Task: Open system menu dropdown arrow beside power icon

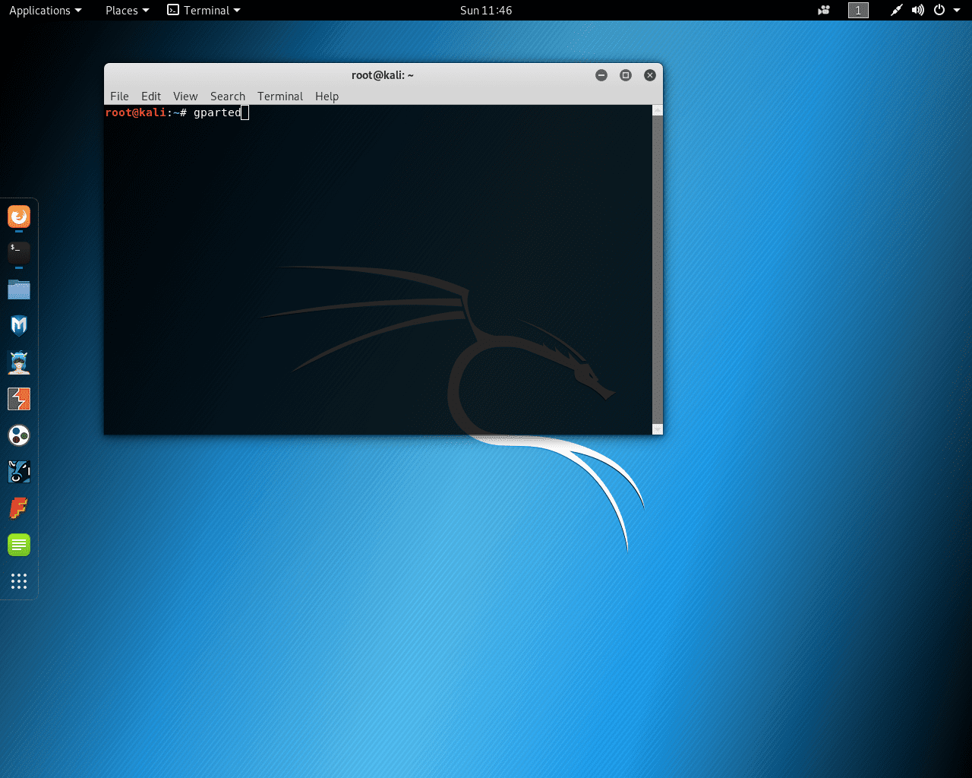Action: [x=957, y=11]
